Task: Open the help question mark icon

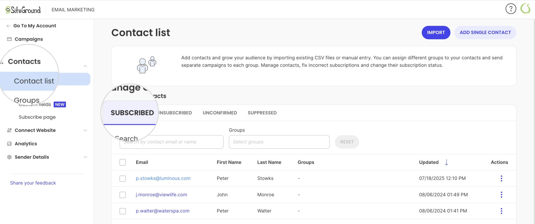Action: (511, 9)
